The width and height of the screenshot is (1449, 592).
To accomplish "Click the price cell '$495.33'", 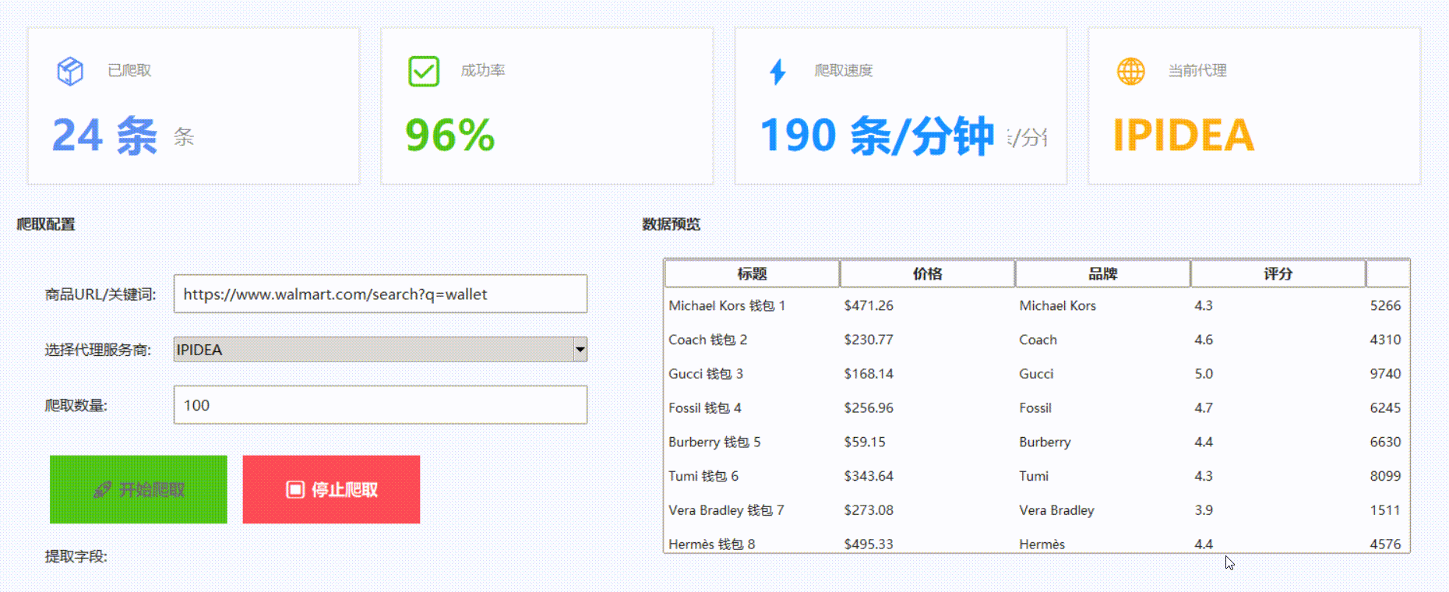I will (x=869, y=544).
